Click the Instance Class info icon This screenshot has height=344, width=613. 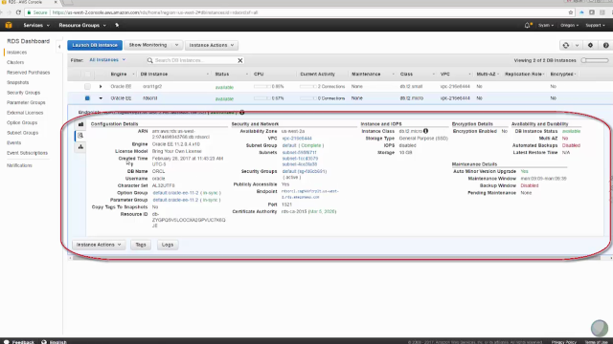(x=425, y=131)
